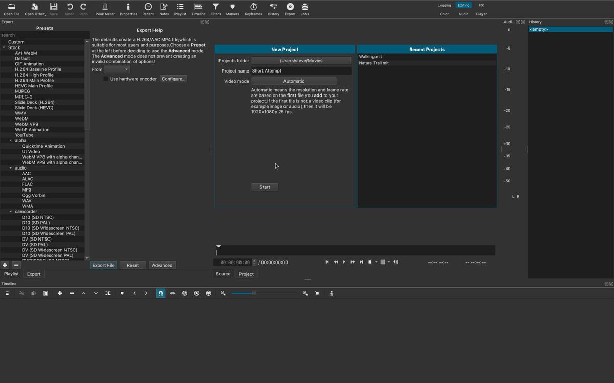Open the Video mode Automatic dropdown
The width and height of the screenshot is (614, 383).
(x=294, y=81)
